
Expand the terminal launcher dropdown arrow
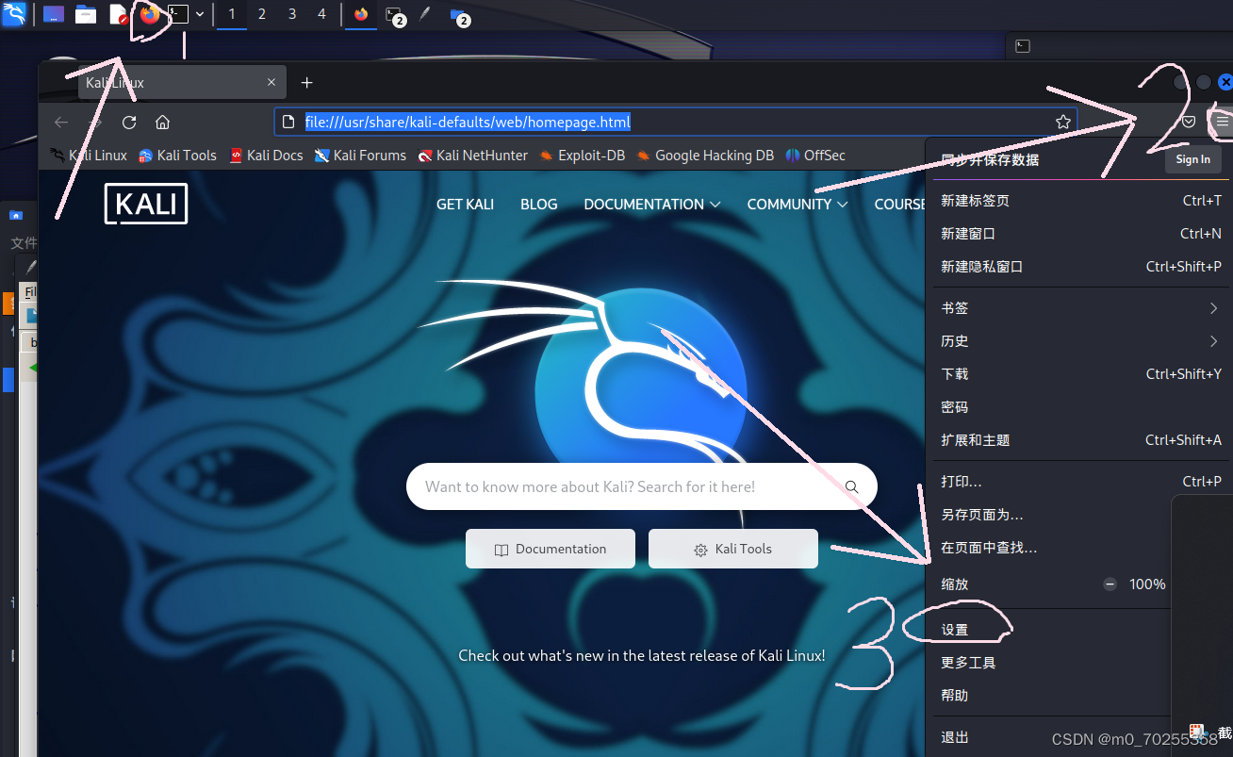tap(200, 14)
